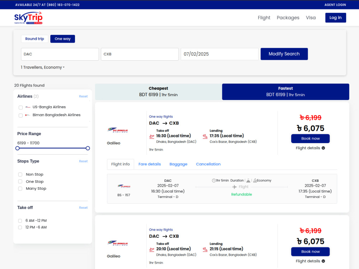Click the maximum price slider handle
Viewport: 359px width, 269px height.
pos(88,148)
